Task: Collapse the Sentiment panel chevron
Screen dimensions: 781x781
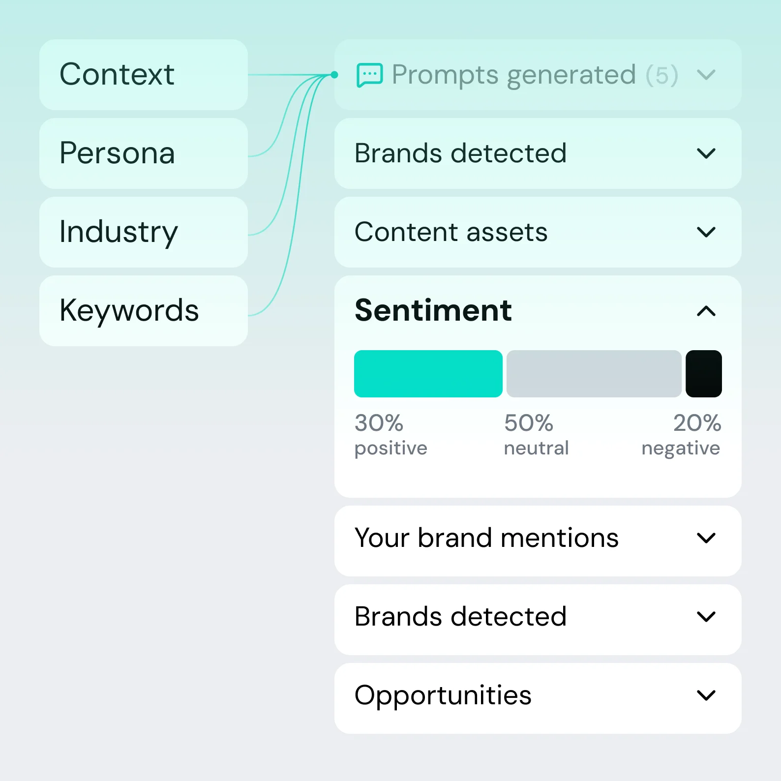Action: tap(706, 311)
